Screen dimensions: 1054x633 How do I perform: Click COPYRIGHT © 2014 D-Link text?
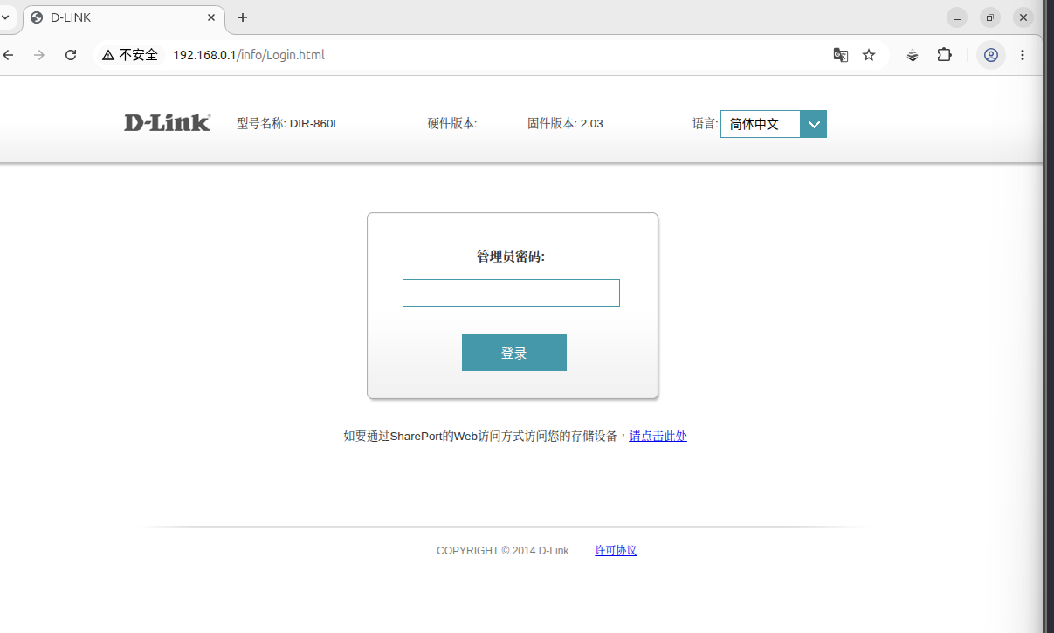point(503,551)
